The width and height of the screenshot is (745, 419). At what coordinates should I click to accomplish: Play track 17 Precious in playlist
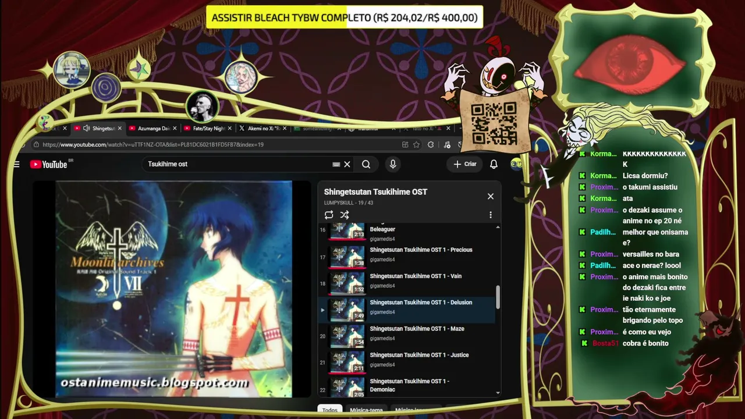(406, 256)
